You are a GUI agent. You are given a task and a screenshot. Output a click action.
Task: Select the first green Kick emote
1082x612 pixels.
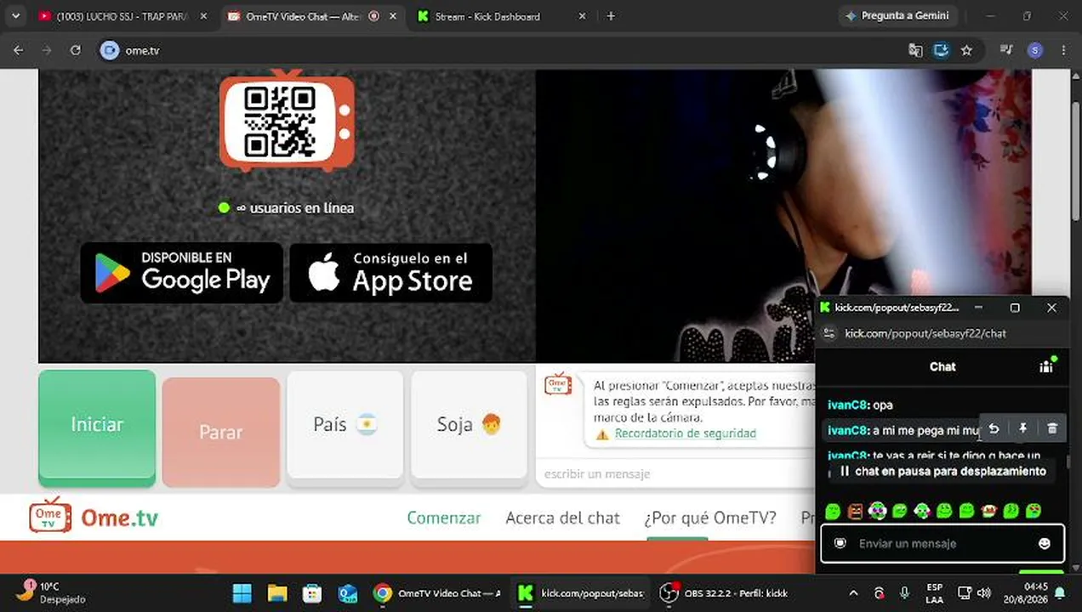(x=833, y=511)
